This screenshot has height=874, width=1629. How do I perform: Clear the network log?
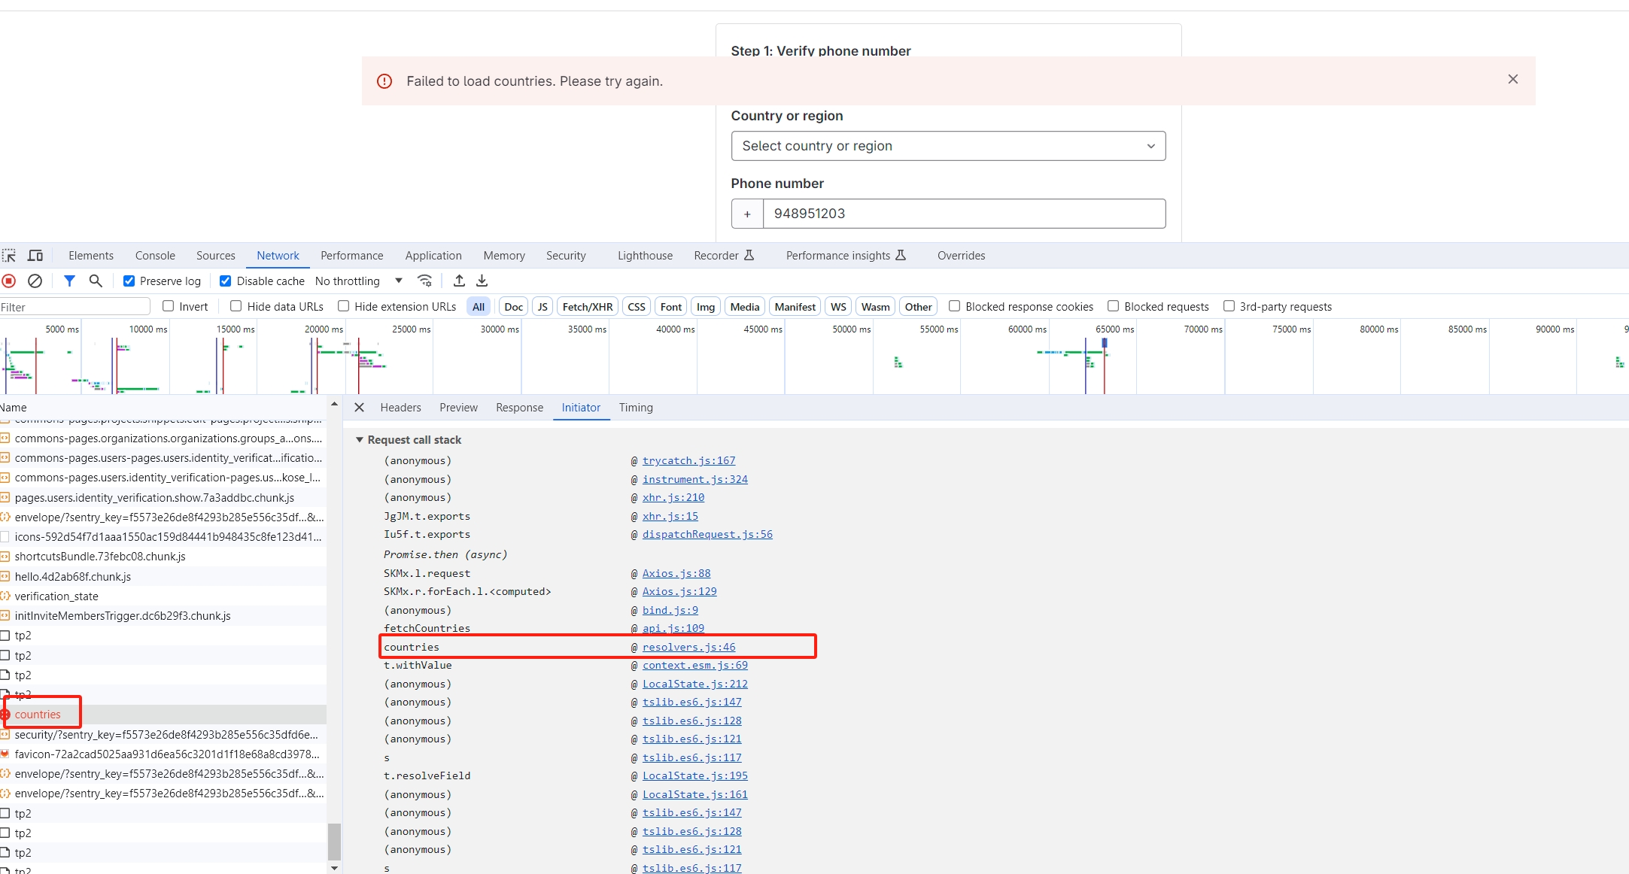[35, 281]
